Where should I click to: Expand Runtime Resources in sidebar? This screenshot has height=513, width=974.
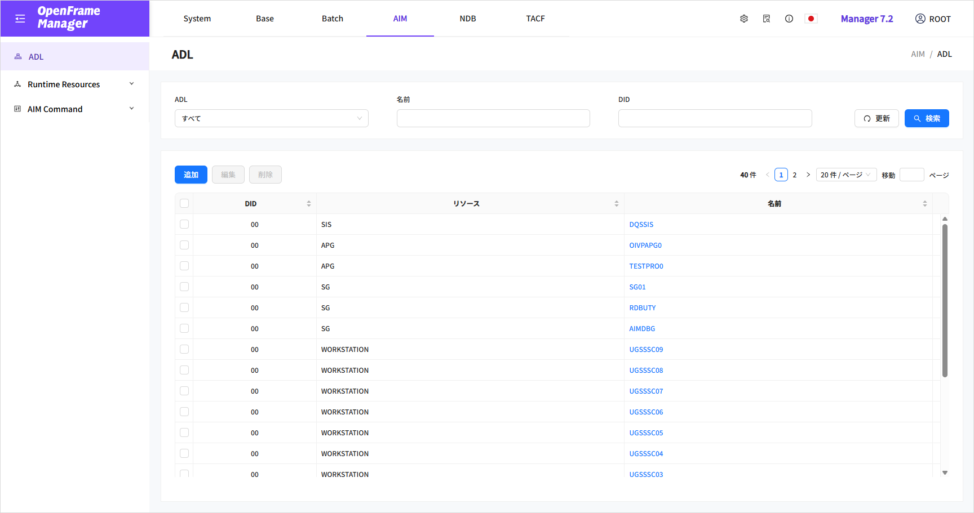(74, 84)
